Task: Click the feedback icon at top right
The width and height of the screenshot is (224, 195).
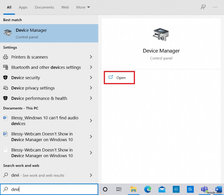Action: point(203,7)
